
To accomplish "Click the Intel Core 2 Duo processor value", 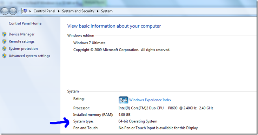I will coord(166,108).
